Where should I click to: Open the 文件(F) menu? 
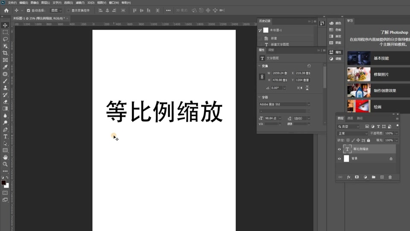pos(12,3)
